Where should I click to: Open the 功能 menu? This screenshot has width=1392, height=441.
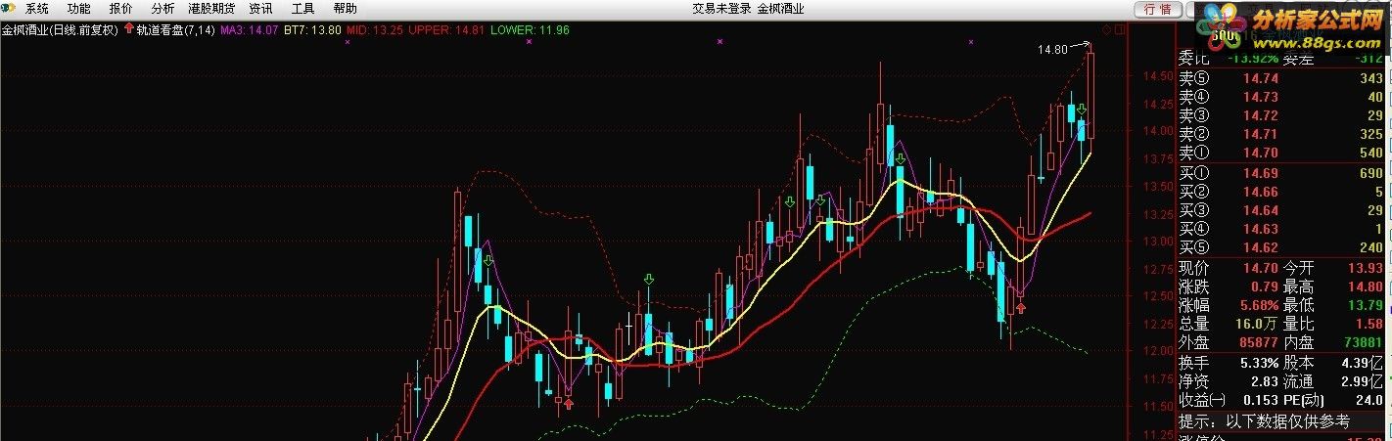[79, 8]
